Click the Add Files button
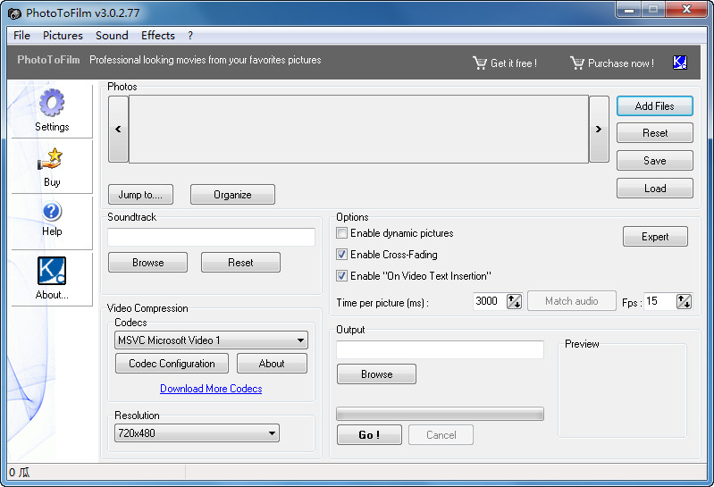 pos(655,106)
